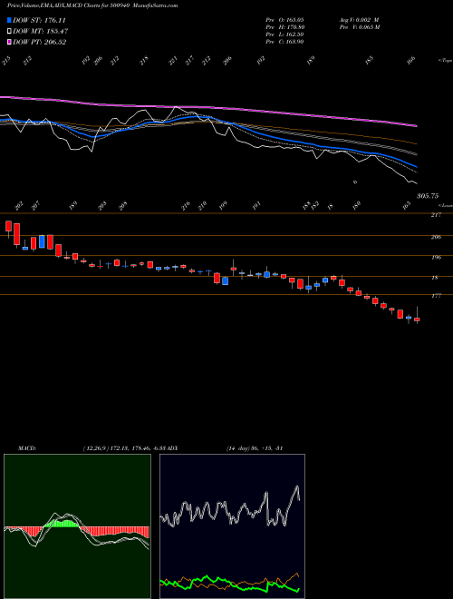The width and height of the screenshot is (453, 599).
Task: Click the 'Pre H: 170.80' previous high value
Action: coord(284,27)
